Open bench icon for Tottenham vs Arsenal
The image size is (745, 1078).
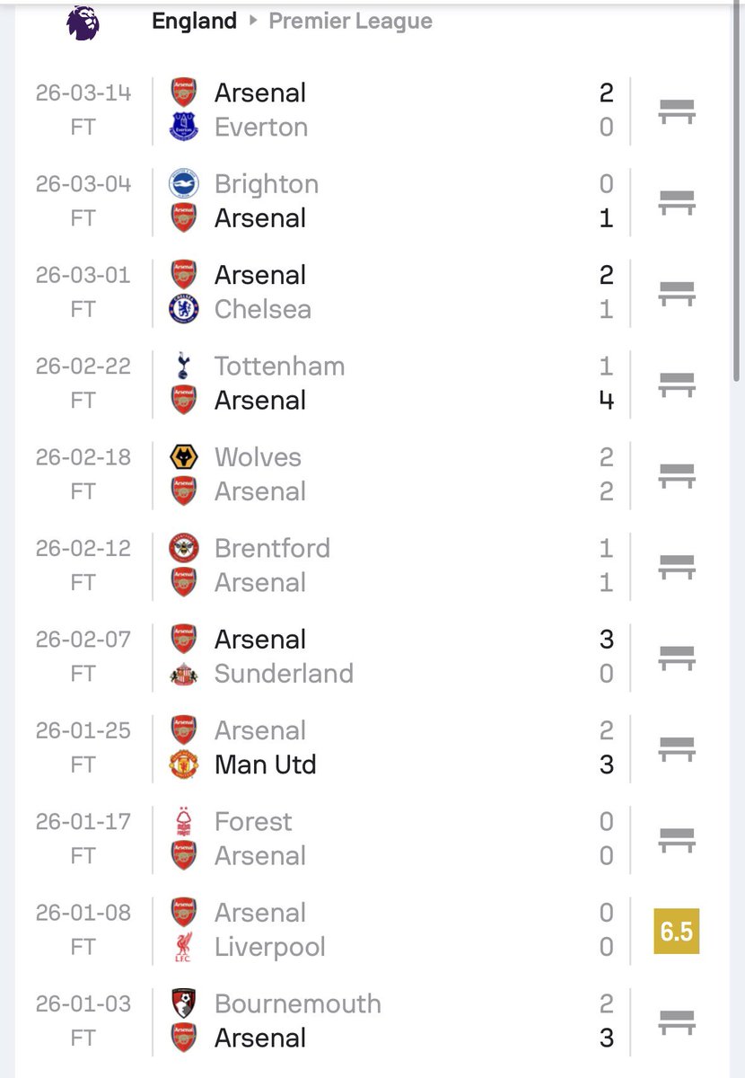click(677, 384)
